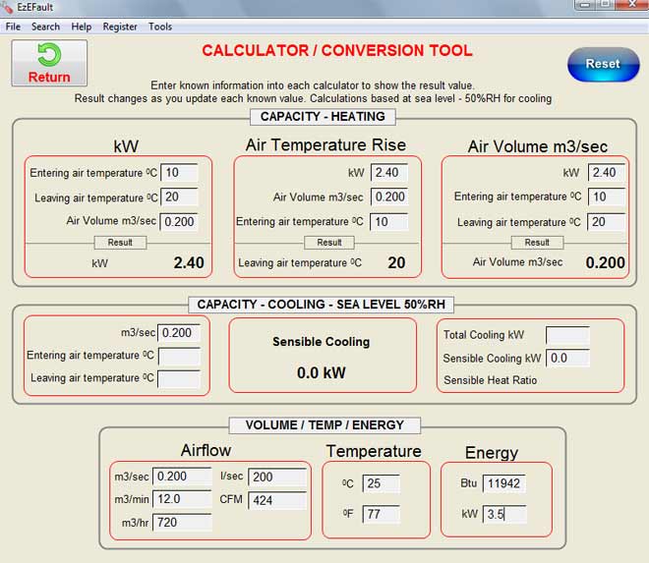
Task: Click Leaving air temperature field in Air Volume panel
Action: pyautogui.click(x=606, y=222)
